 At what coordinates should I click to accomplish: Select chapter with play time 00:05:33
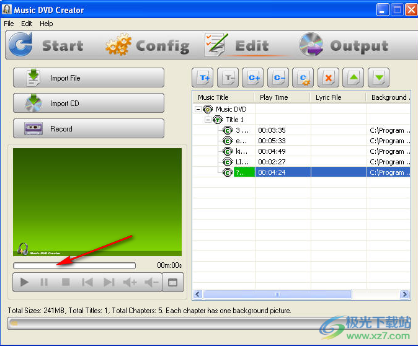point(301,141)
